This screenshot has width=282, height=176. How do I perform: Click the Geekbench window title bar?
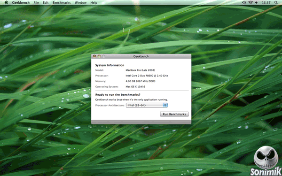tap(141, 56)
